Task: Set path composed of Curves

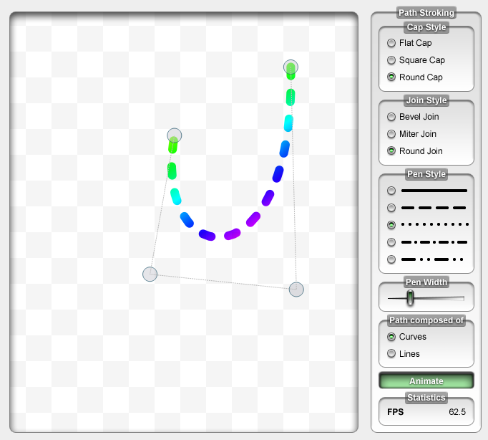Action: [x=391, y=337]
